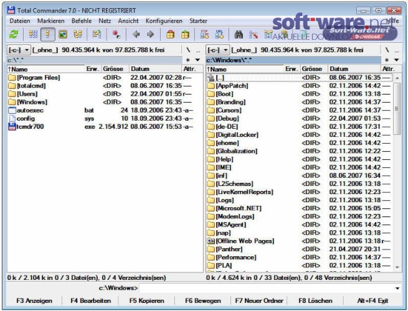This screenshot has width=408, height=311.
Task: Click right panel path c:\Windows\*.* bar
Action: [x=293, y=60]
